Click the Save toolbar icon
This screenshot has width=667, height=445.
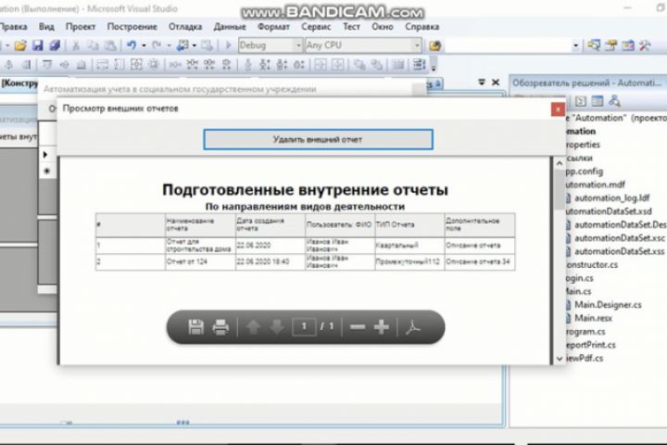(37, 45)
